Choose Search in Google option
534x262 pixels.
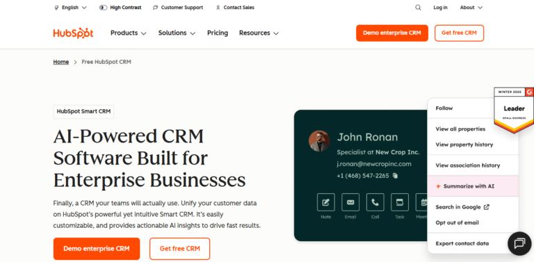462,207
